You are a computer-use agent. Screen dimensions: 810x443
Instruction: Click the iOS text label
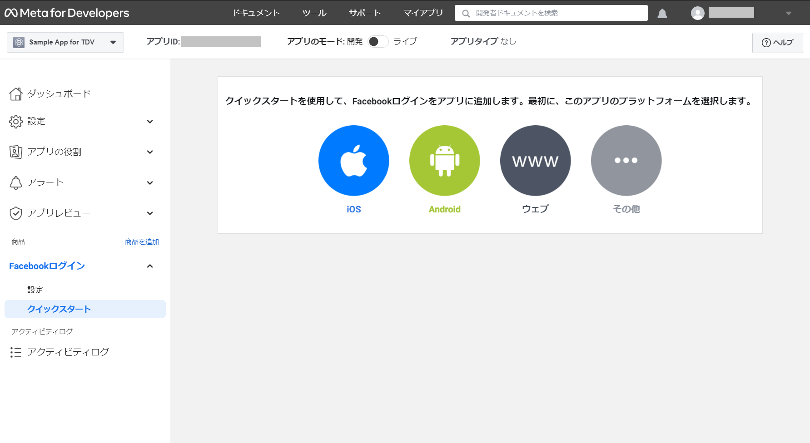[x=354, y=209]
